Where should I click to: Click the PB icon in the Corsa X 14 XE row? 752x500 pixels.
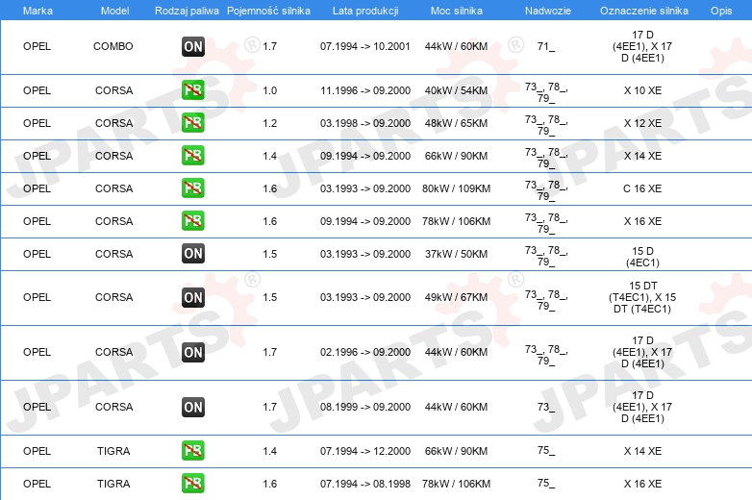point(192,156)
